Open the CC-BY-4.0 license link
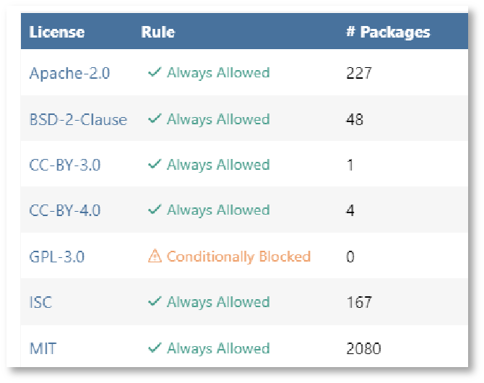The height and width of the screenshot is (383, 484). click(x=65, y=211)
